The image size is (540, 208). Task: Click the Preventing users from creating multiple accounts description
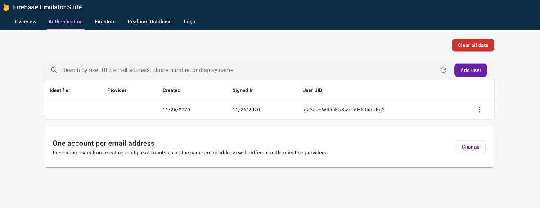[x=190, y=153]
